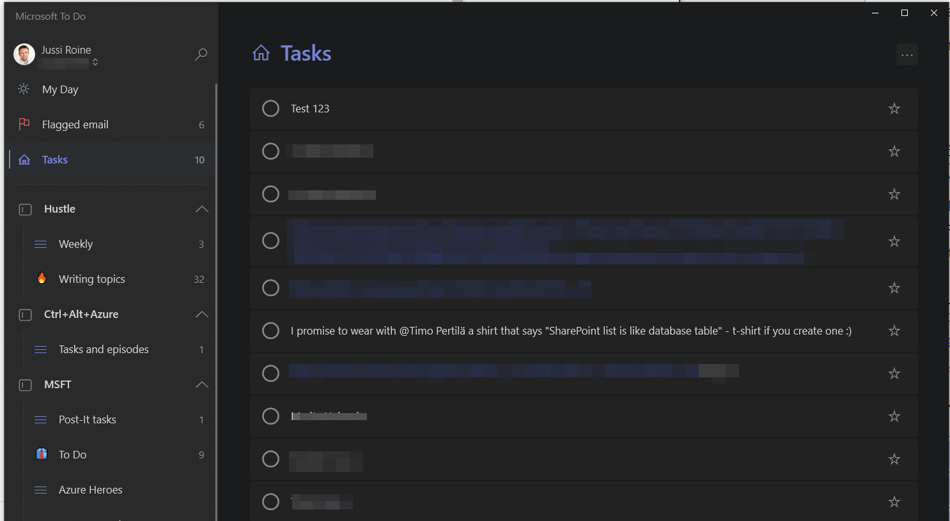Collapse the Ctrl+Alt+Azure group
The width and height of the screenshot is (950, 521).
[202, 314]
